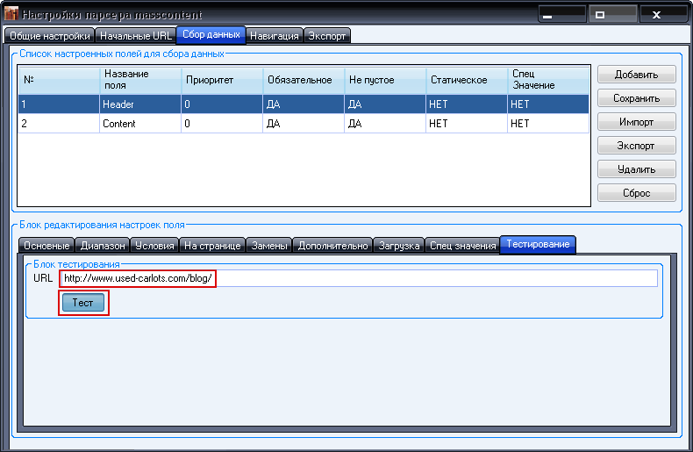This screenshot has height=452, width=693.
Task: Switch to the Экспорт tab
Action: pyautogui.click(x=327, y=36)
